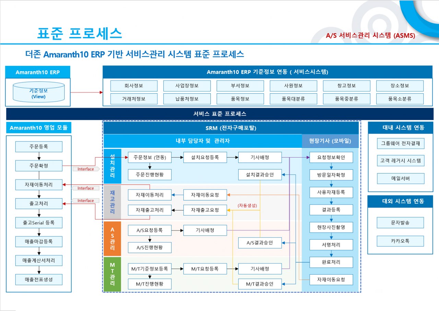This screenshot has height=311, width=439.
Task: Click the 품목정보 box
Action: coord(240,99)
